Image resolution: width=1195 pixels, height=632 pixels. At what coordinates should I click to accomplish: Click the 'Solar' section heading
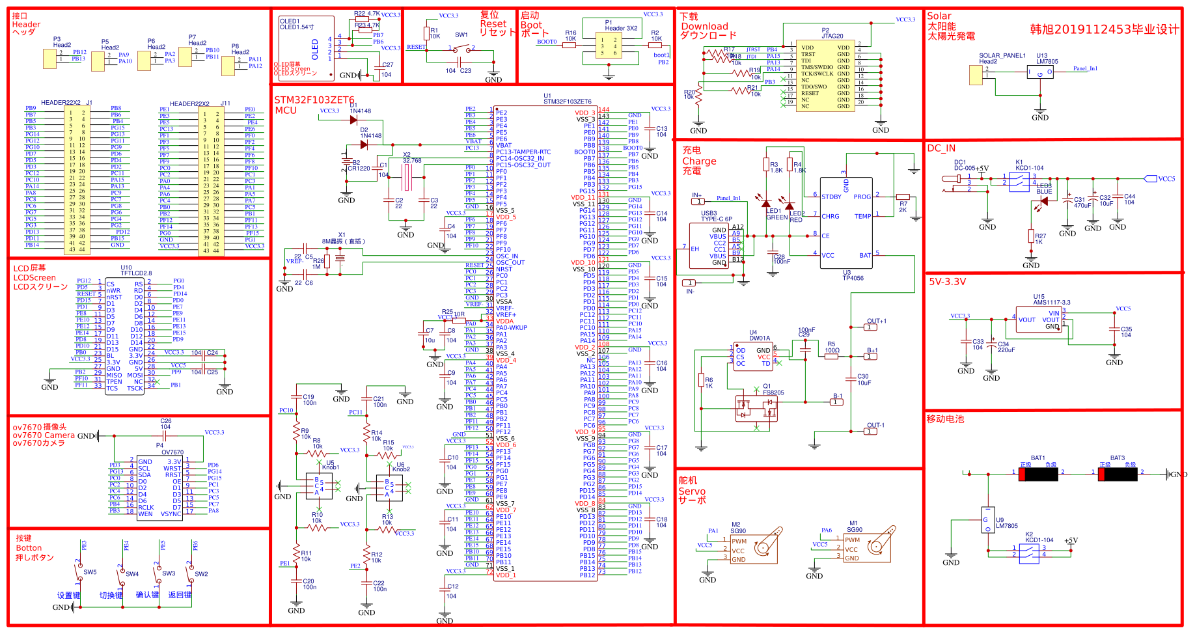pyautogui.click(x=939, y=16)
